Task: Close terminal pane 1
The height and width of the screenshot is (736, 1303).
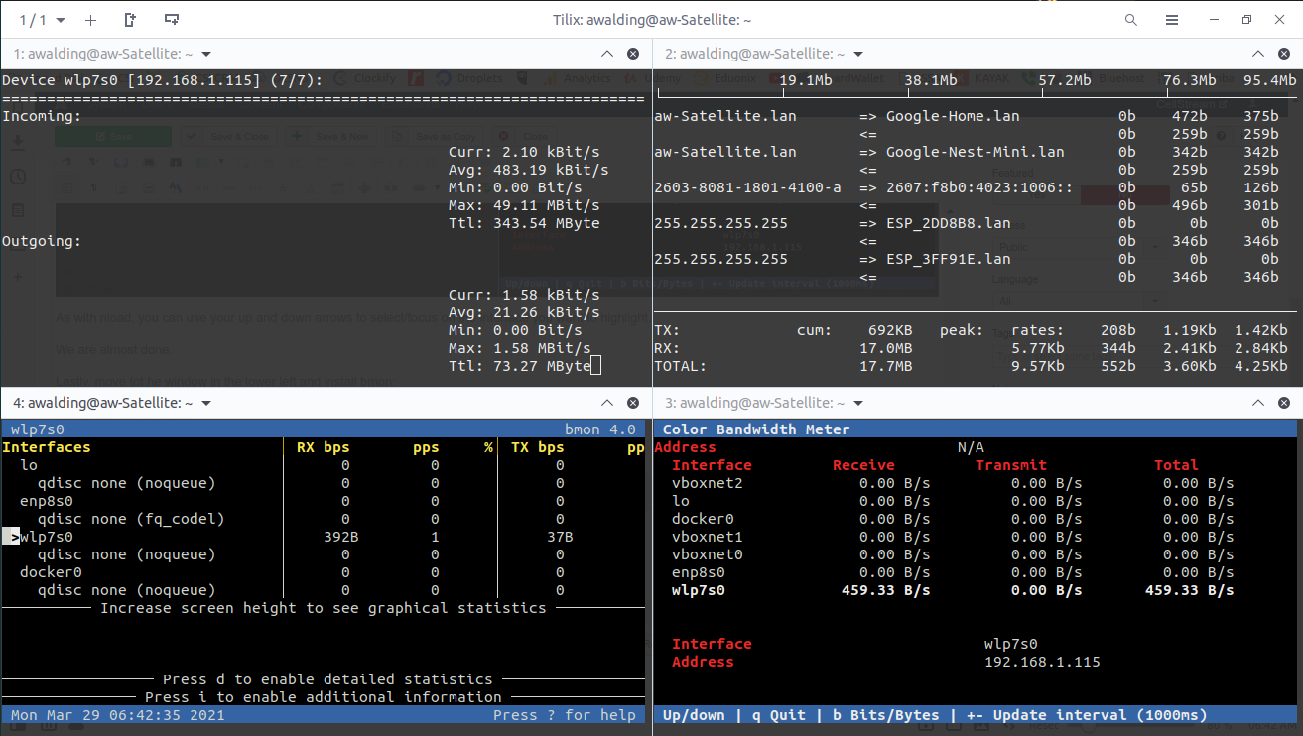Action: point(633,54)
